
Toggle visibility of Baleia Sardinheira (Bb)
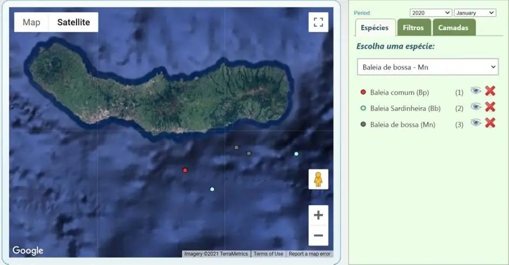(x=475, y=107)
